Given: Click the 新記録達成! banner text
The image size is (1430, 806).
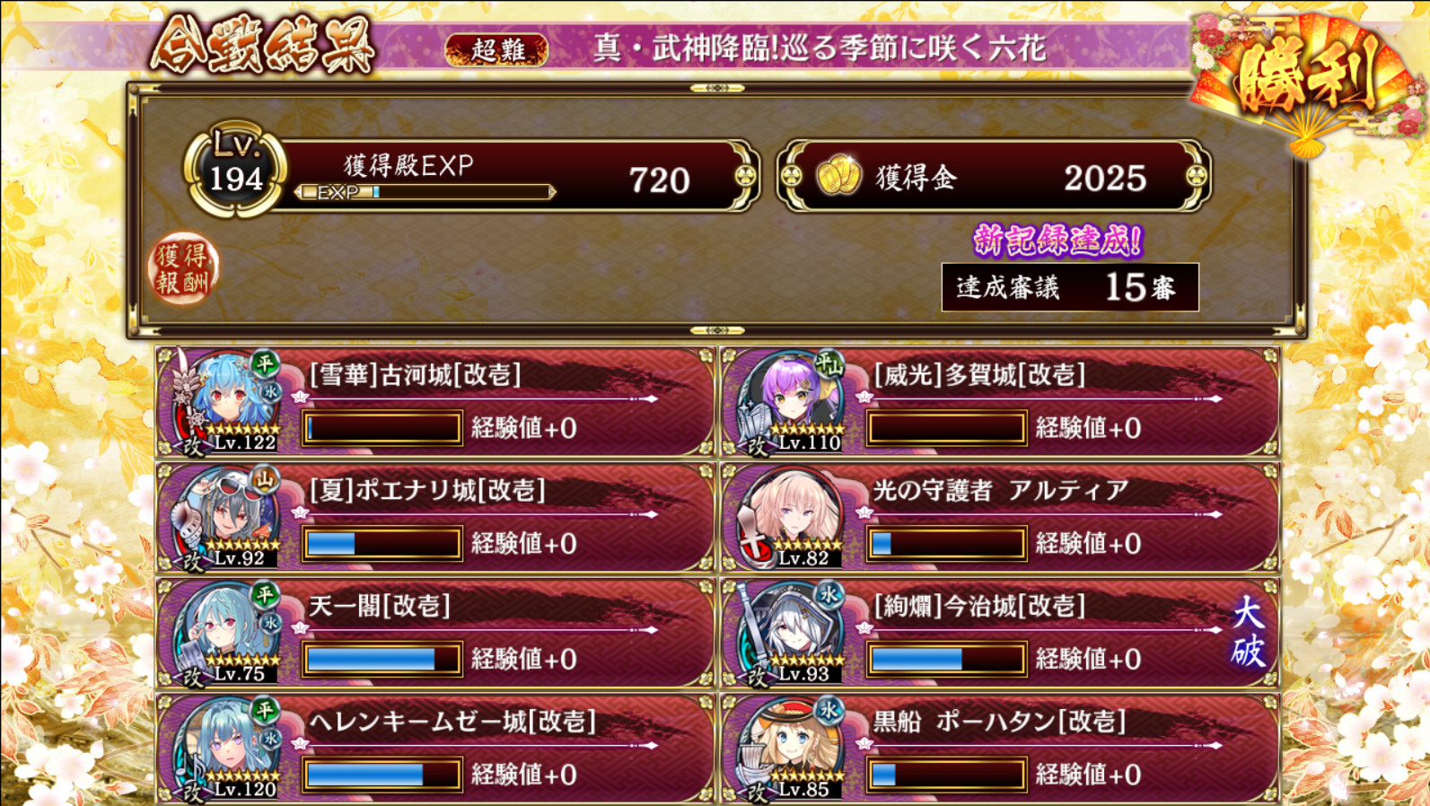Looking at the screenshot, I should (1058, 241).
